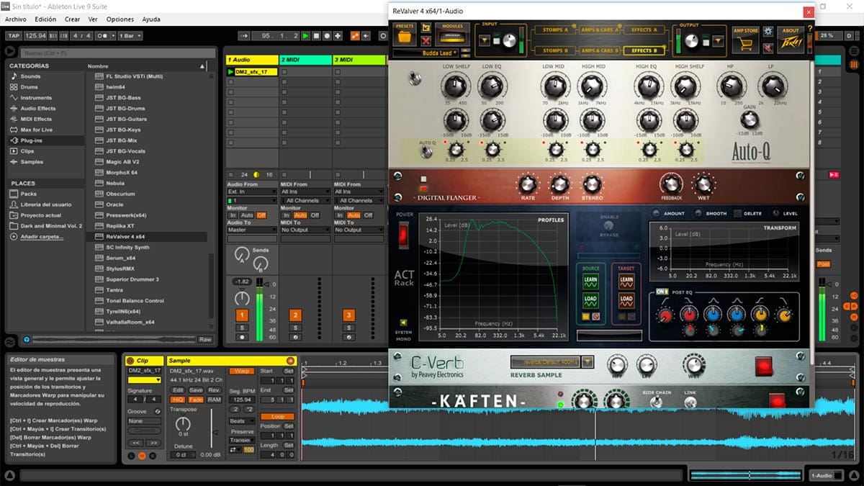Screen dimensions: 864x486
Task: Set track 2 Monitor to Off
Action: coord(314,215)
